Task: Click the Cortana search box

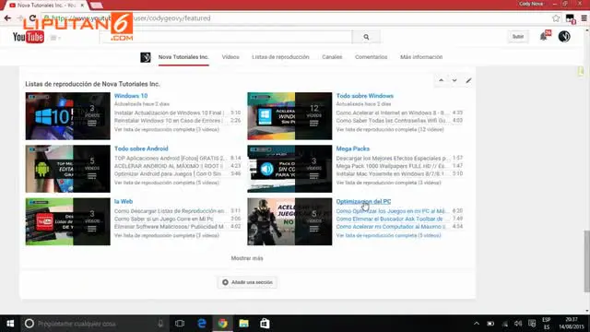Action: (x=94, y=324)
